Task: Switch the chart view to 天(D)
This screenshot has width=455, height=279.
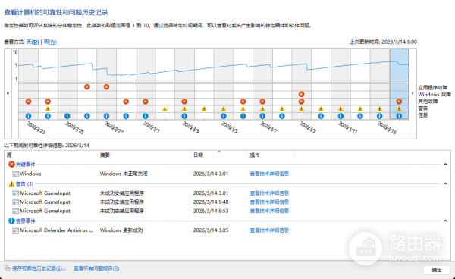Action: 33,42
